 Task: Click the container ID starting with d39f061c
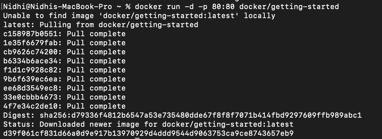click(148, 134)
